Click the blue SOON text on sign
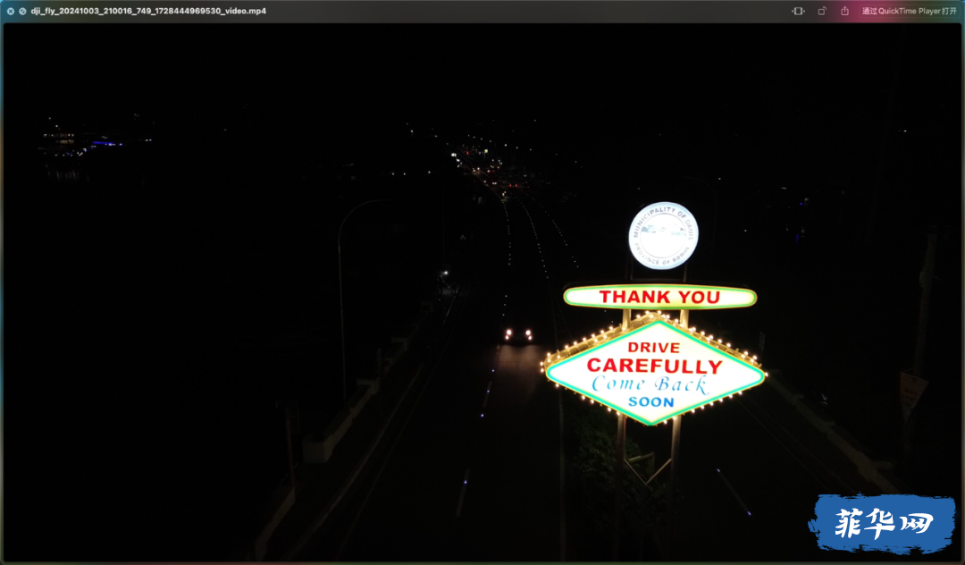Viewport: 965px width, 565px height. [651, 402]
